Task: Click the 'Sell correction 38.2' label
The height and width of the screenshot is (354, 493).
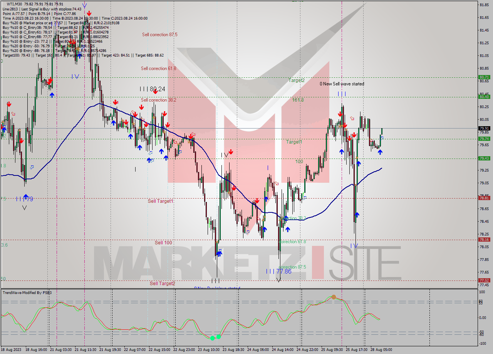Action: 158,100
